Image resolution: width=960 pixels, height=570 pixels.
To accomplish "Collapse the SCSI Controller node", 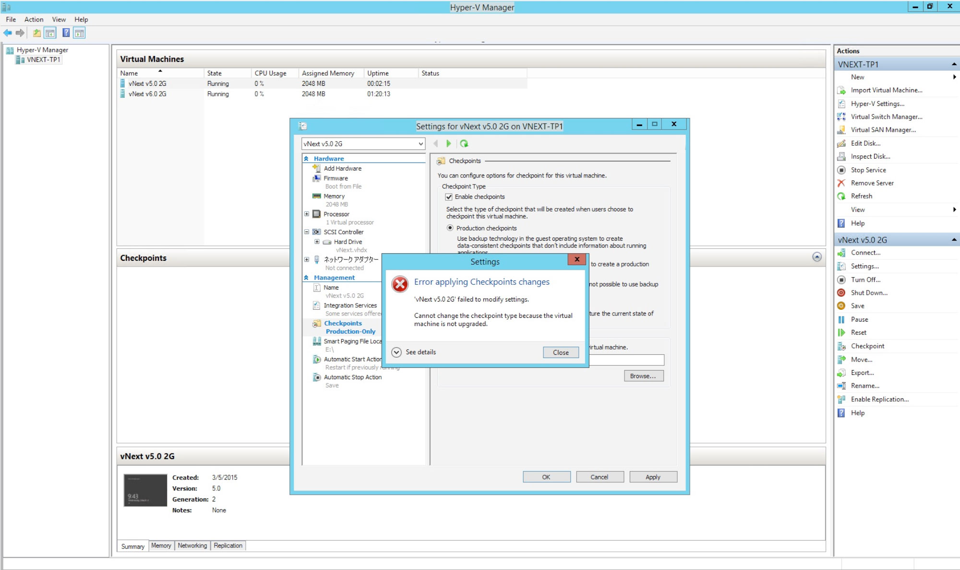I will point(307,232).
